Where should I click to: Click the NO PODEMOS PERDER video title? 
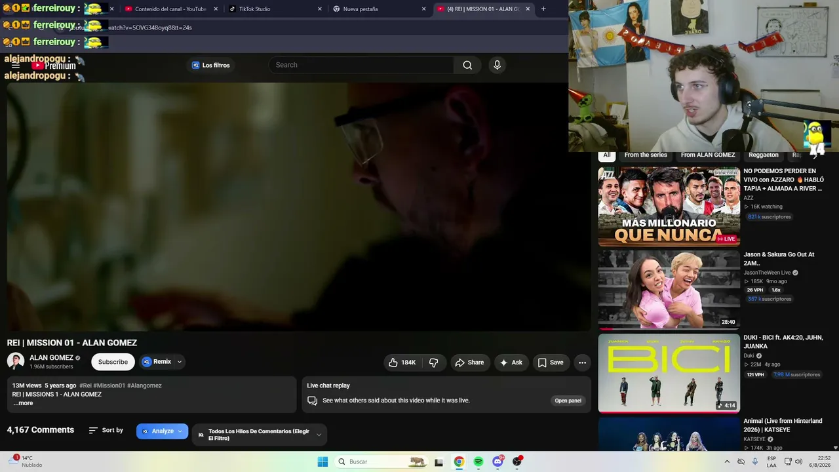pos(784,180)
